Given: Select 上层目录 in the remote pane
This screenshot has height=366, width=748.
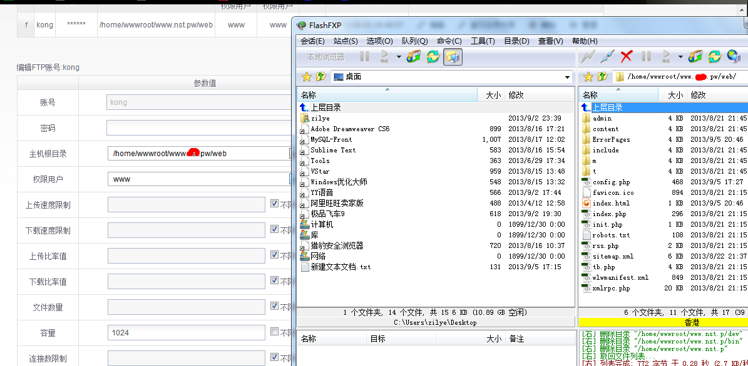Looking at the screenshot, I should (x=607, y=107).
